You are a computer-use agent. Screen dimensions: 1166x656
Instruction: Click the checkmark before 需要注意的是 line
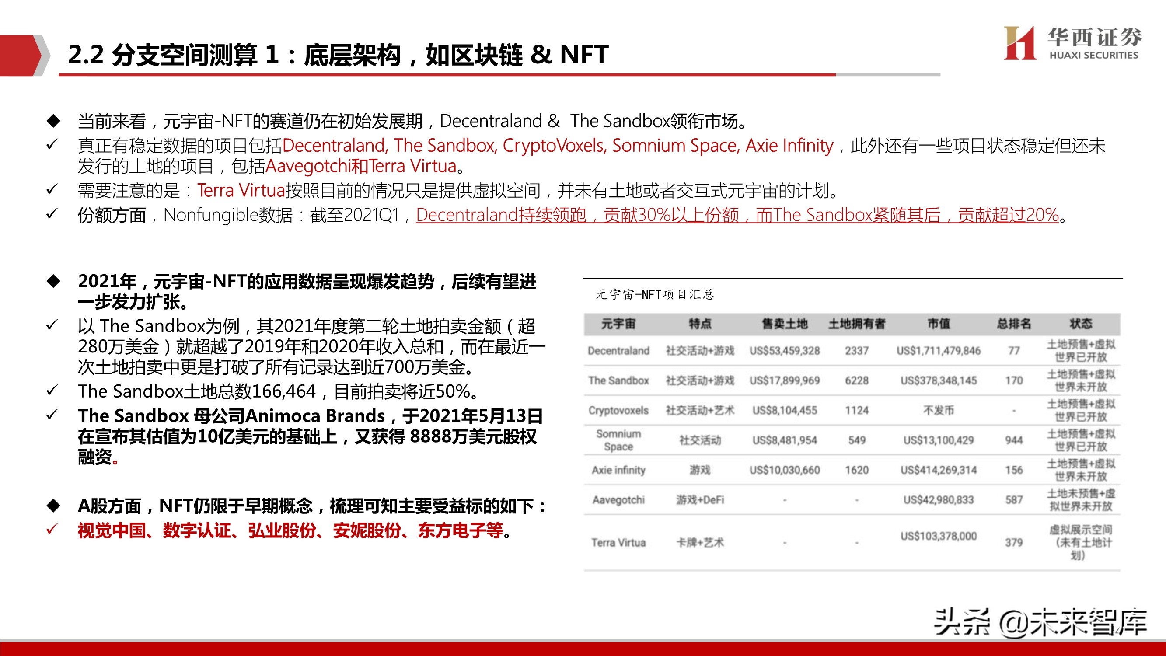tap(52, 189)
